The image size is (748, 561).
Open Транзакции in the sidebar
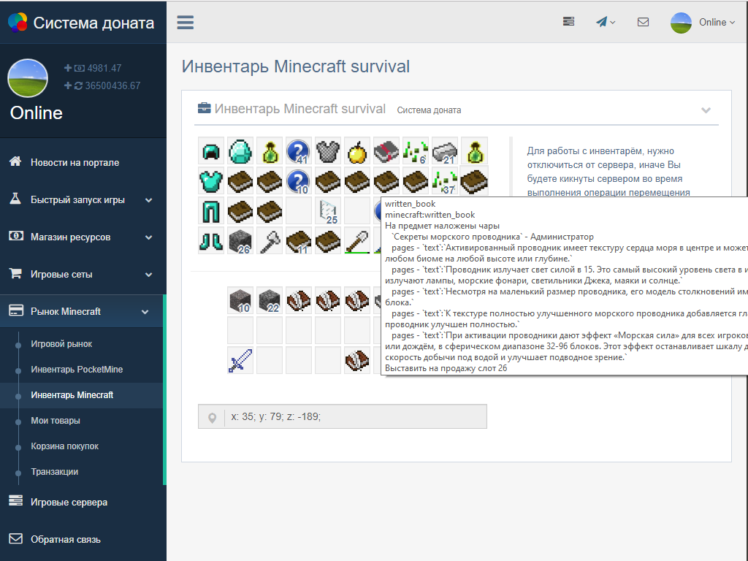point(54,472)
